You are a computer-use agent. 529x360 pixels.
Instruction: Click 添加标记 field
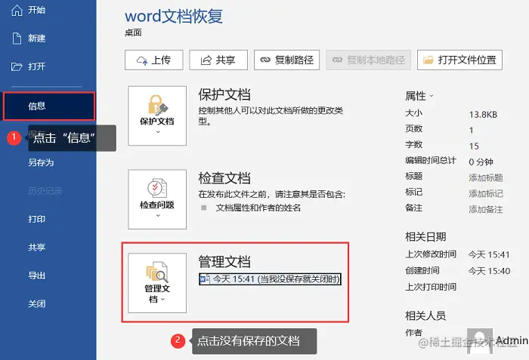(x=486, y=193)
